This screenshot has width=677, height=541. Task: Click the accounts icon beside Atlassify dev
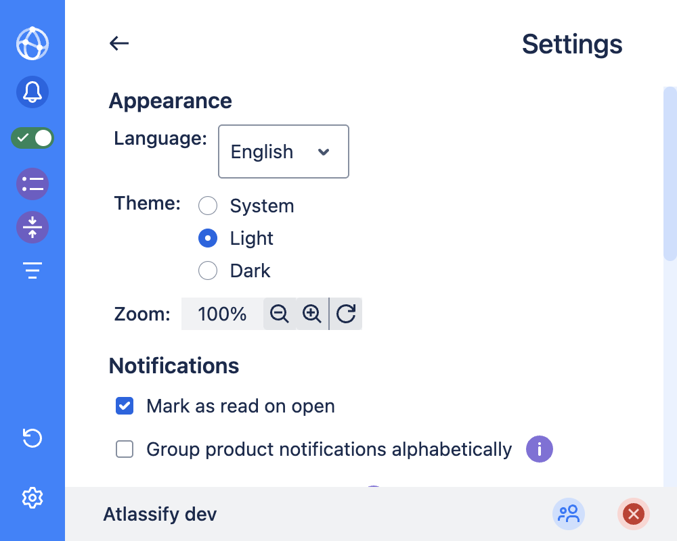click(x=569, y=514)
